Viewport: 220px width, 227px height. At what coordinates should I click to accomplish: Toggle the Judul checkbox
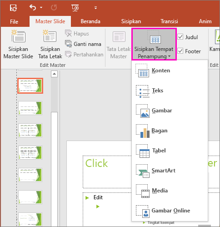click(180, 37)
